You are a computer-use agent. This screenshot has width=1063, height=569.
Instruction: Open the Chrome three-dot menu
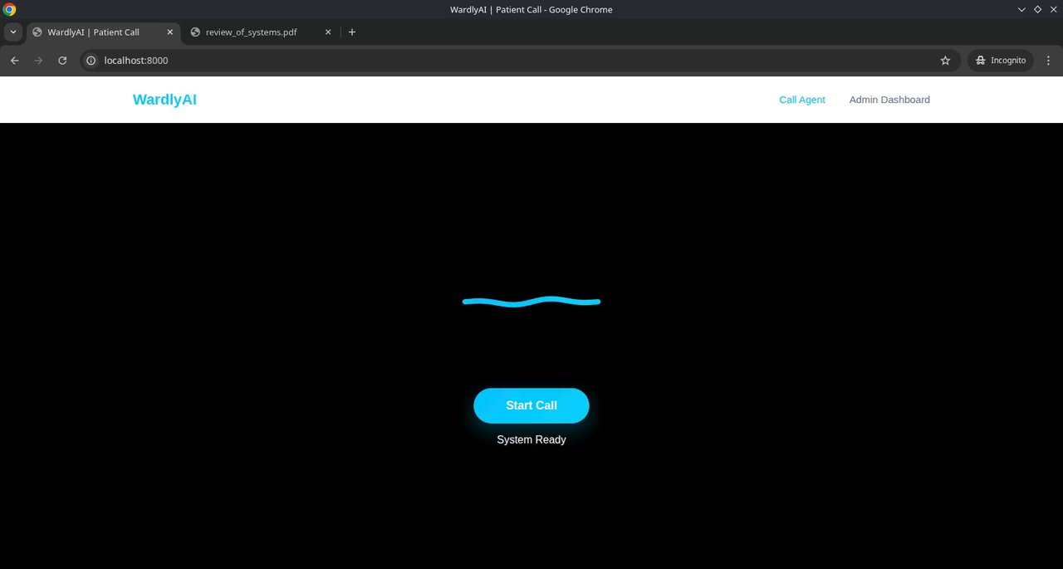tap(1048, 61)
